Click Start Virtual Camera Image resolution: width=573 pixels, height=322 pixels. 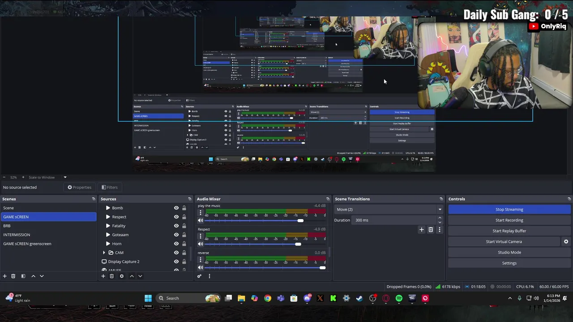coord(504,241)
